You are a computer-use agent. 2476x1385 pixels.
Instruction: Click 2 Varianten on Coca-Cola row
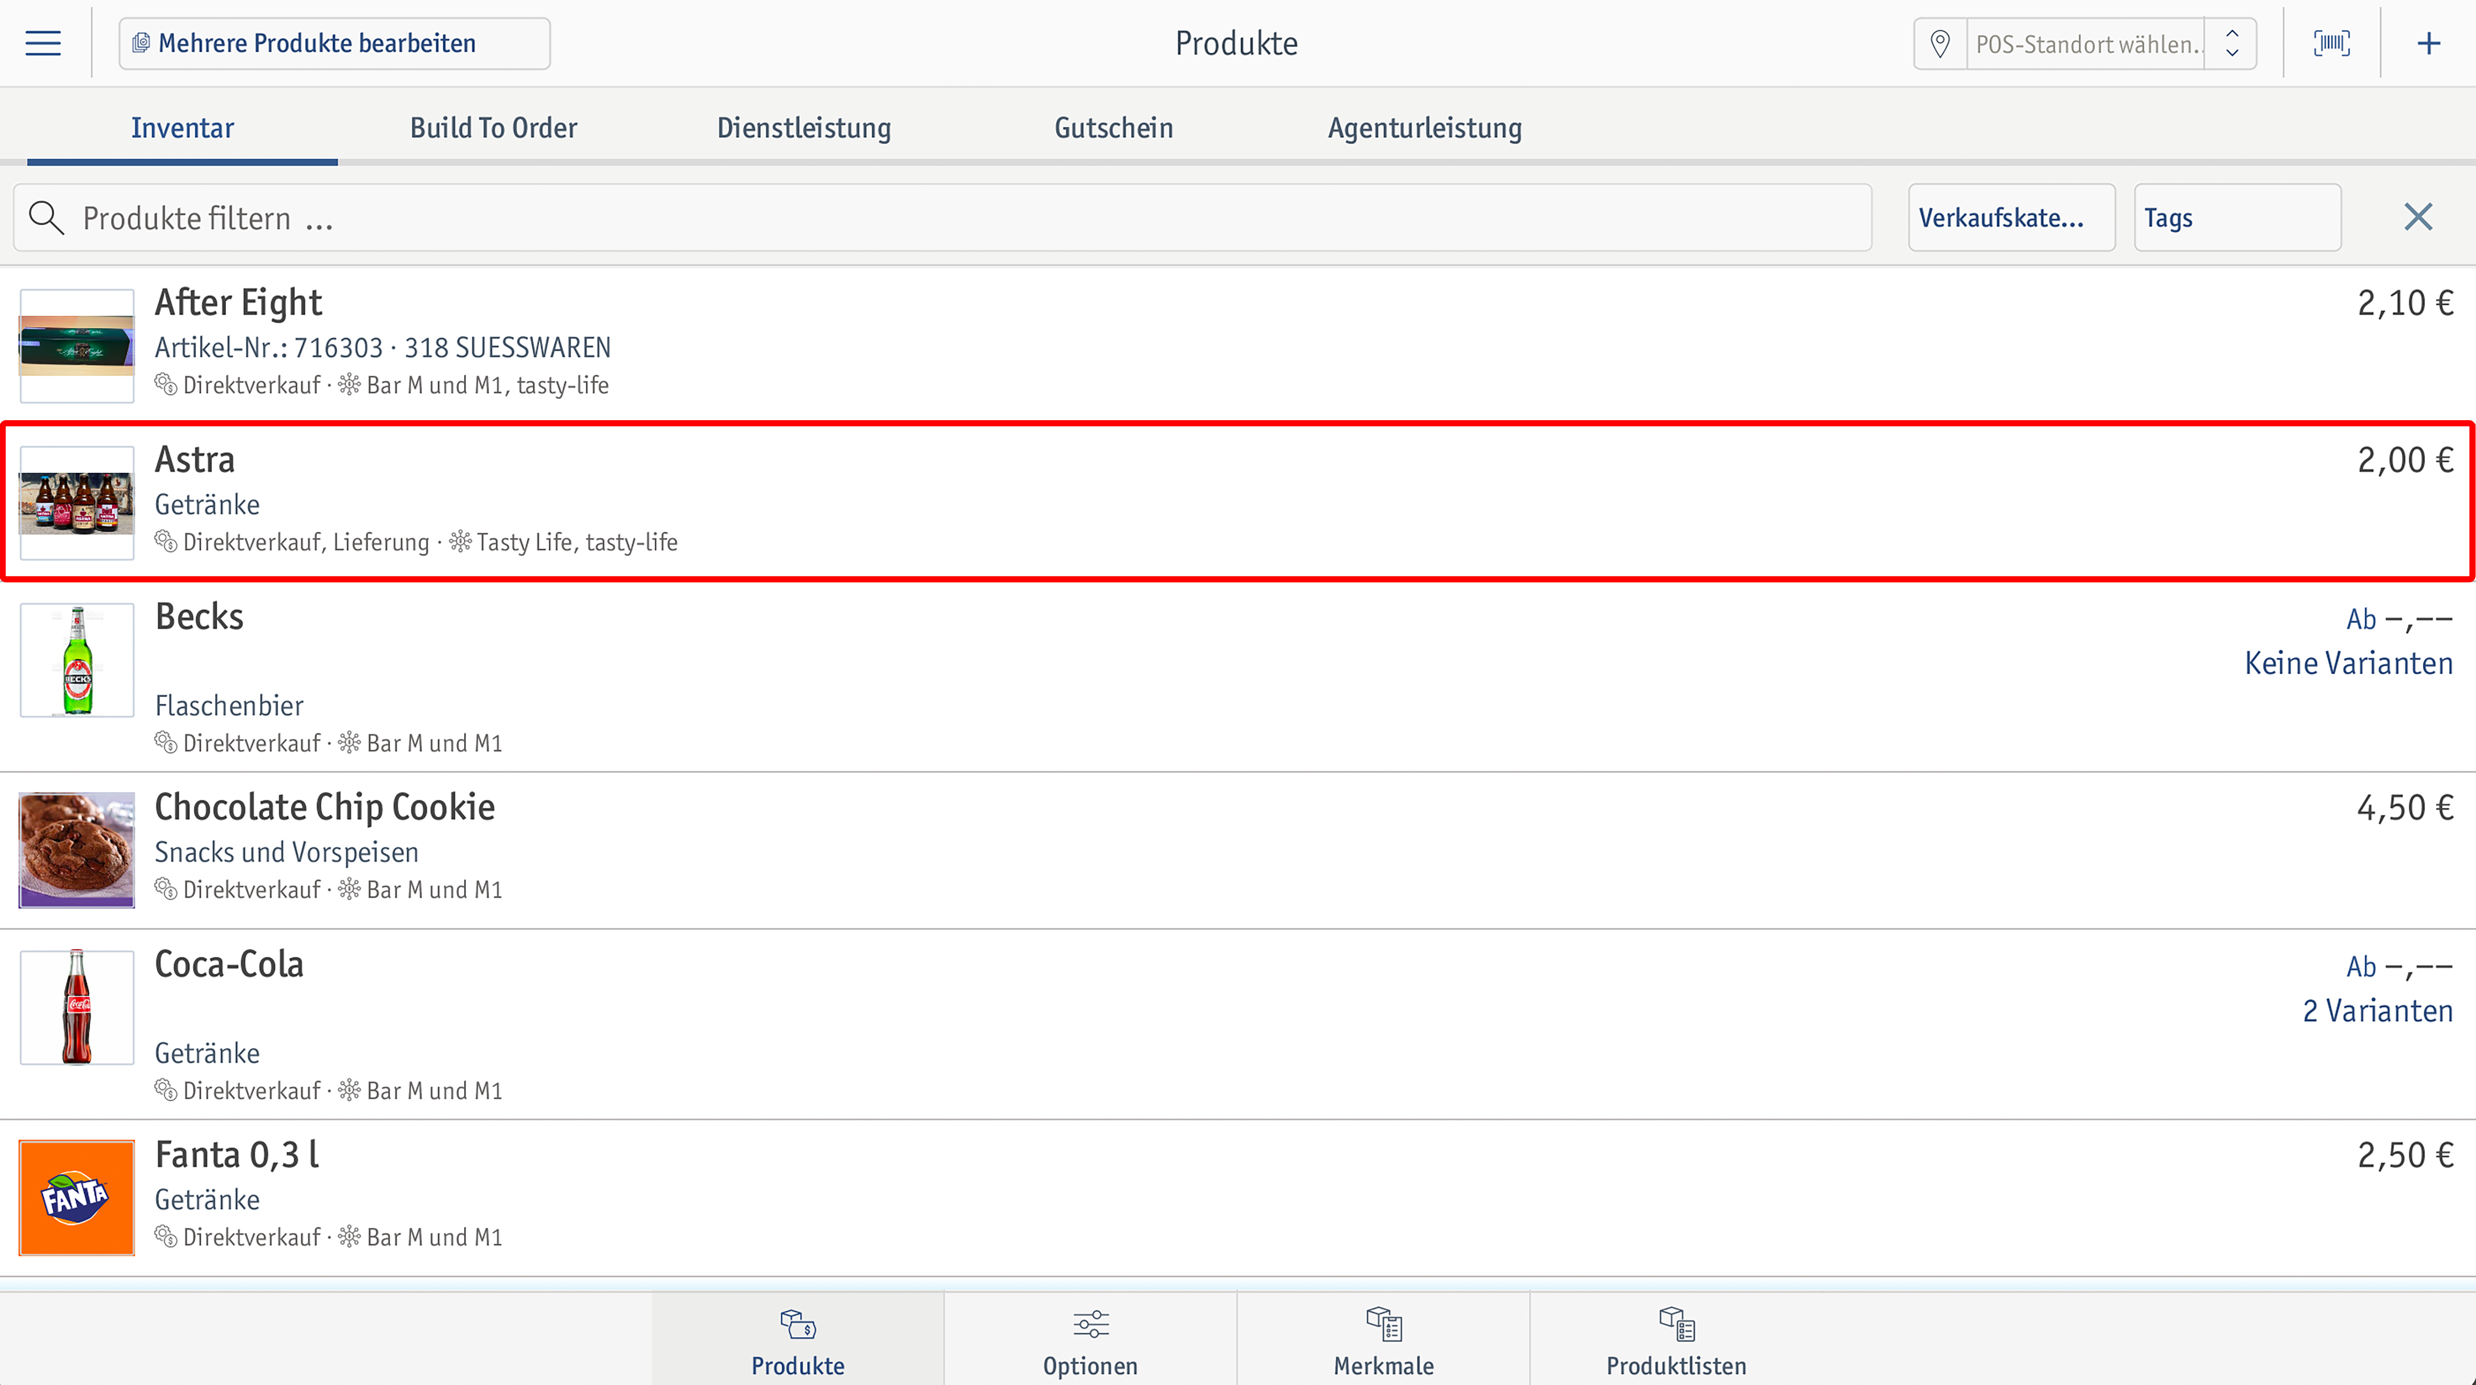pos(2378,1011)
